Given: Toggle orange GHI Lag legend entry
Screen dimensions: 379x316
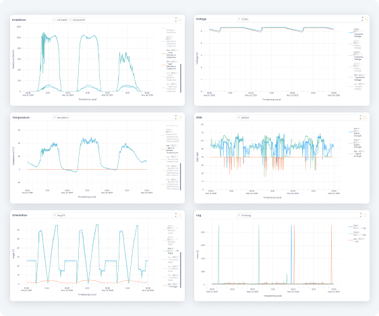Looking at the screenshot, I should pos(357,240).
